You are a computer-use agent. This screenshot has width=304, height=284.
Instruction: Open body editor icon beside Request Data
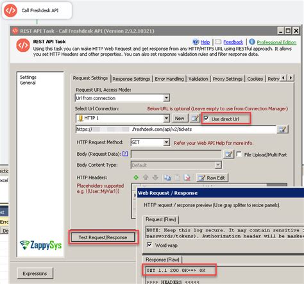pyautogui.click(x=228, y=154)
